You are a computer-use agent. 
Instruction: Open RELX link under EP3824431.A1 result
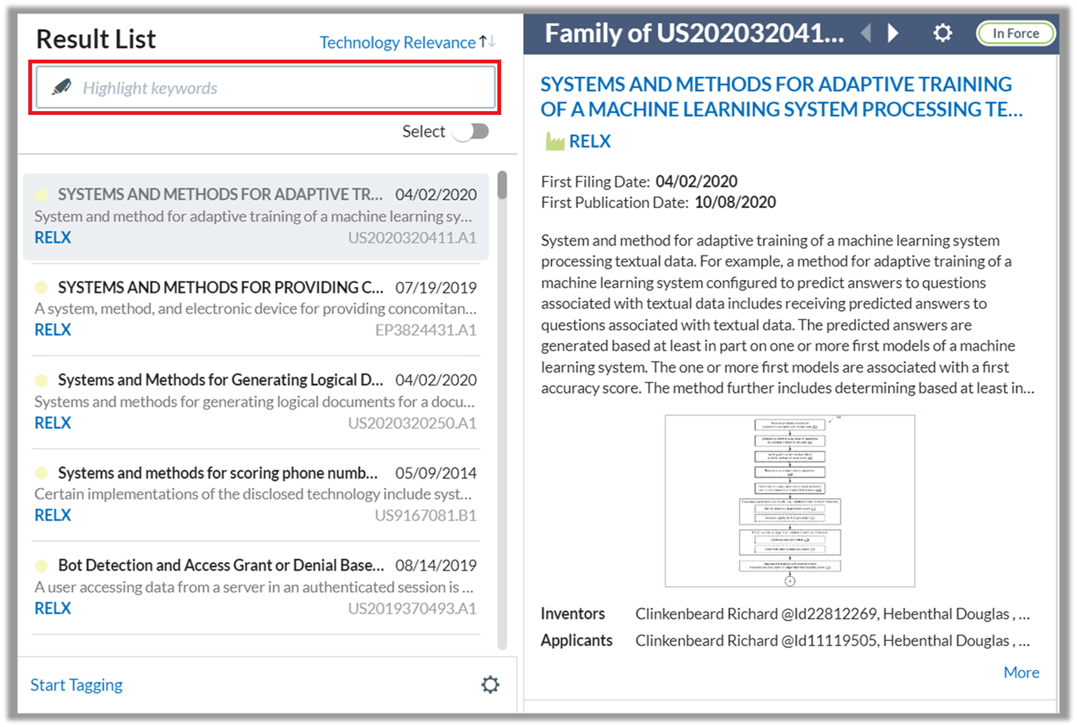[52, 330]
